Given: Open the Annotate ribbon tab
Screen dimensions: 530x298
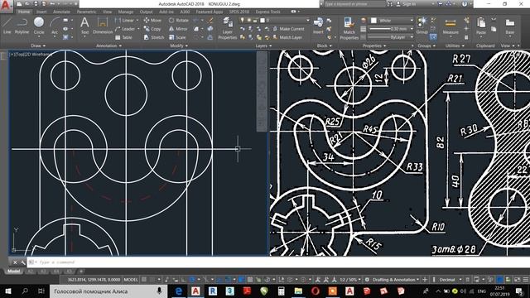Looking at the screenshot, I should (x=61, y=12).
